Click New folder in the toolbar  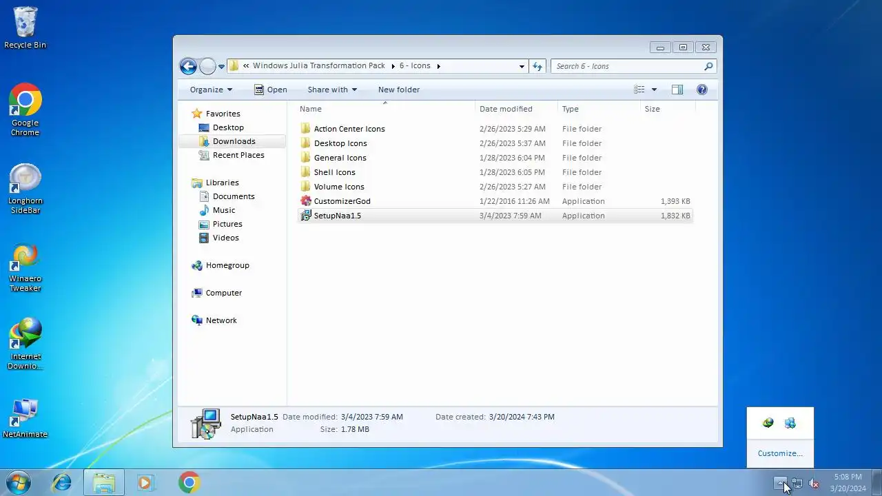click(399, 90)
